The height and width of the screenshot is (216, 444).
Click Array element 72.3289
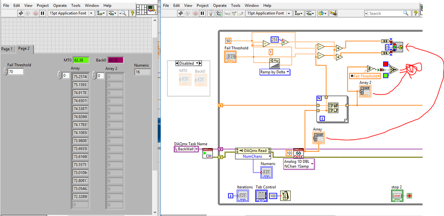[80, 196]
